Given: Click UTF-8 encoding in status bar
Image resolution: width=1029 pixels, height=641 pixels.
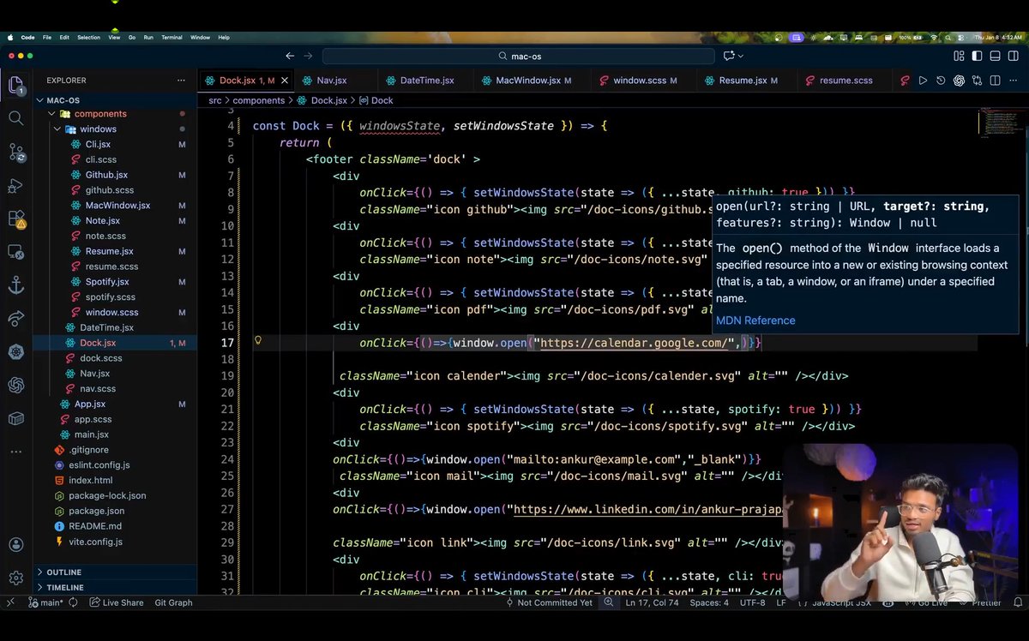Looking at the screenshot, I should click(x=752, y=602).
